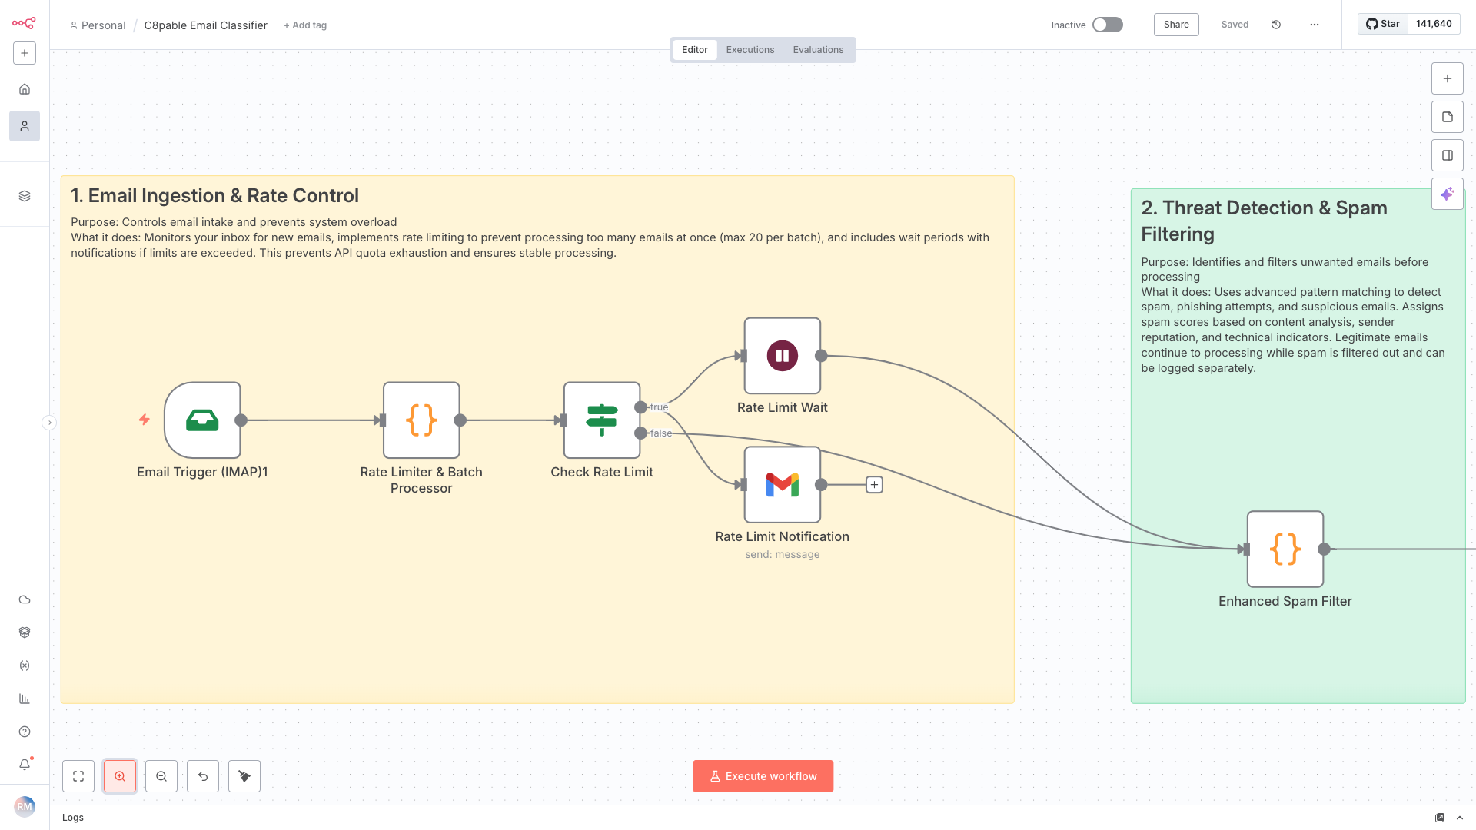Click the trigger lightning bolt icon

[x=144, y=420]
